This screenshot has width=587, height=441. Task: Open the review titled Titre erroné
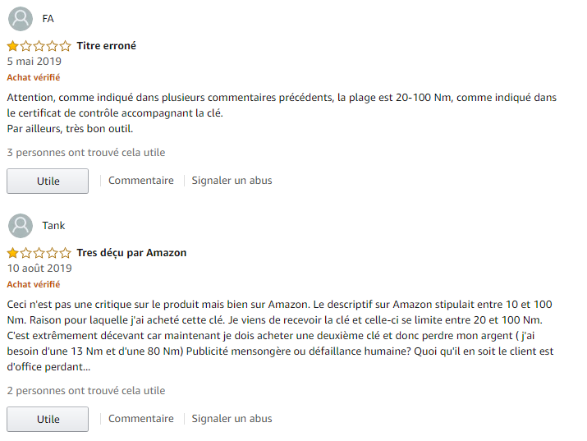(107, 46)
